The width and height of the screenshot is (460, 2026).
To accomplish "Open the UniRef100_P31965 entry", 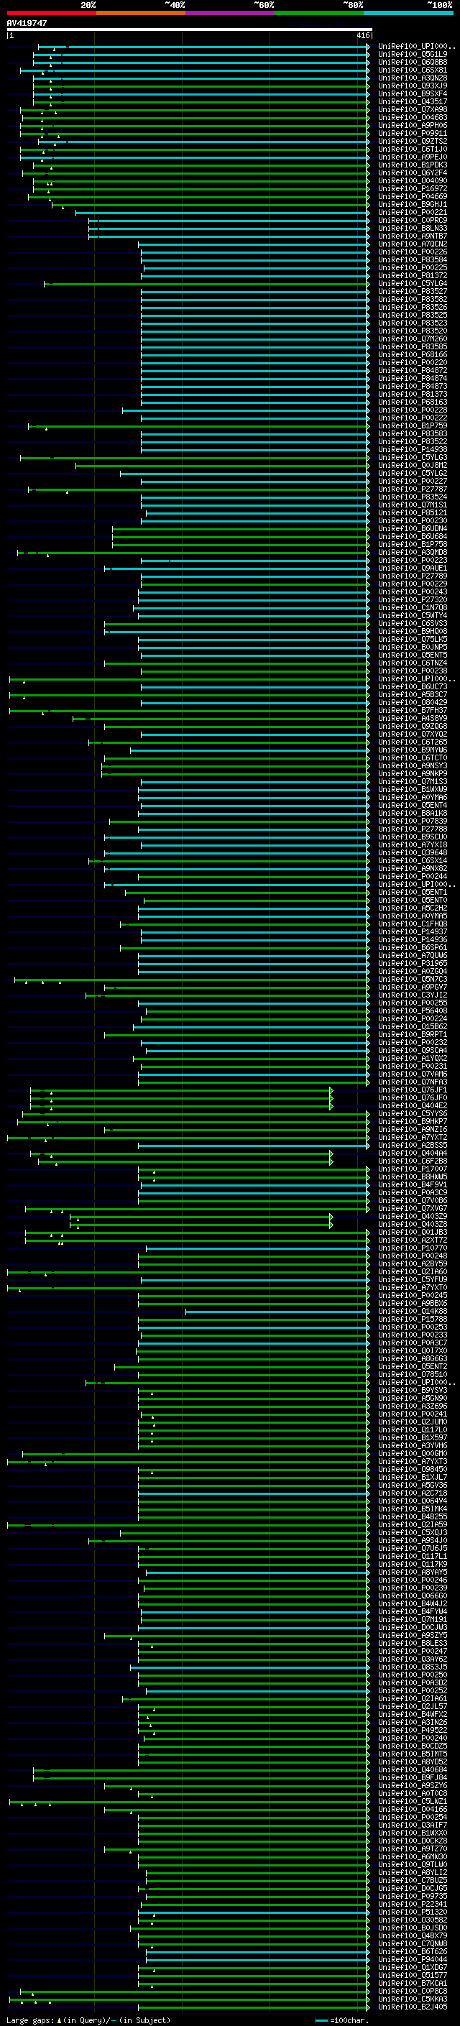I will pos(413,964).
